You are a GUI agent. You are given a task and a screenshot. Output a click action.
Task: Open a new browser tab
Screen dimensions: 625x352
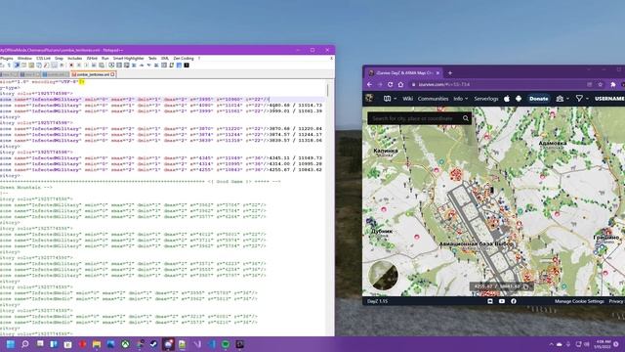450,73
